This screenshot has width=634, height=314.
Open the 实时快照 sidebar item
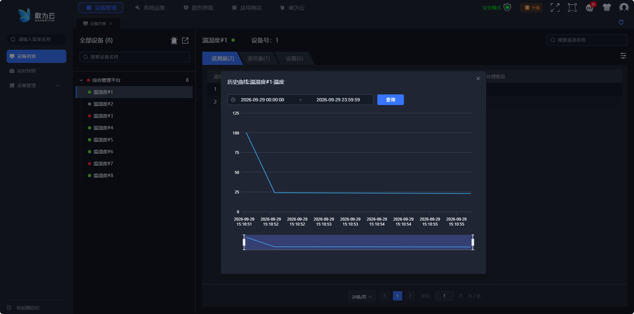coord(36,71)
